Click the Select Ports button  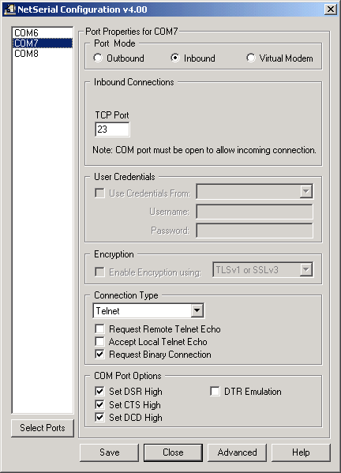tap(43, 428)
